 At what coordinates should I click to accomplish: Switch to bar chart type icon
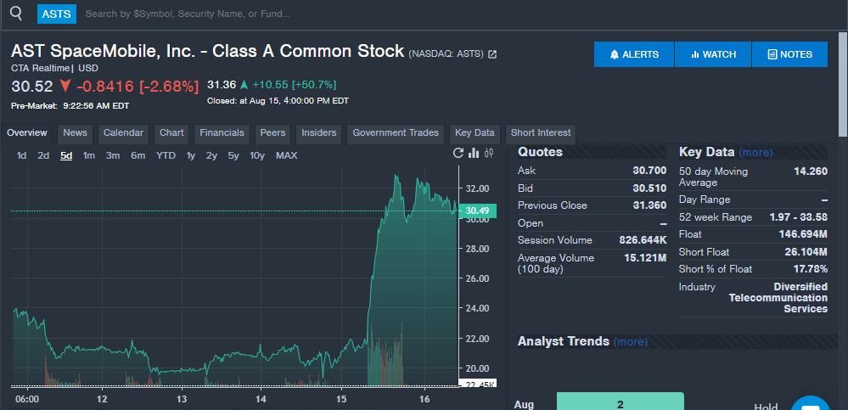click(474, 154)
